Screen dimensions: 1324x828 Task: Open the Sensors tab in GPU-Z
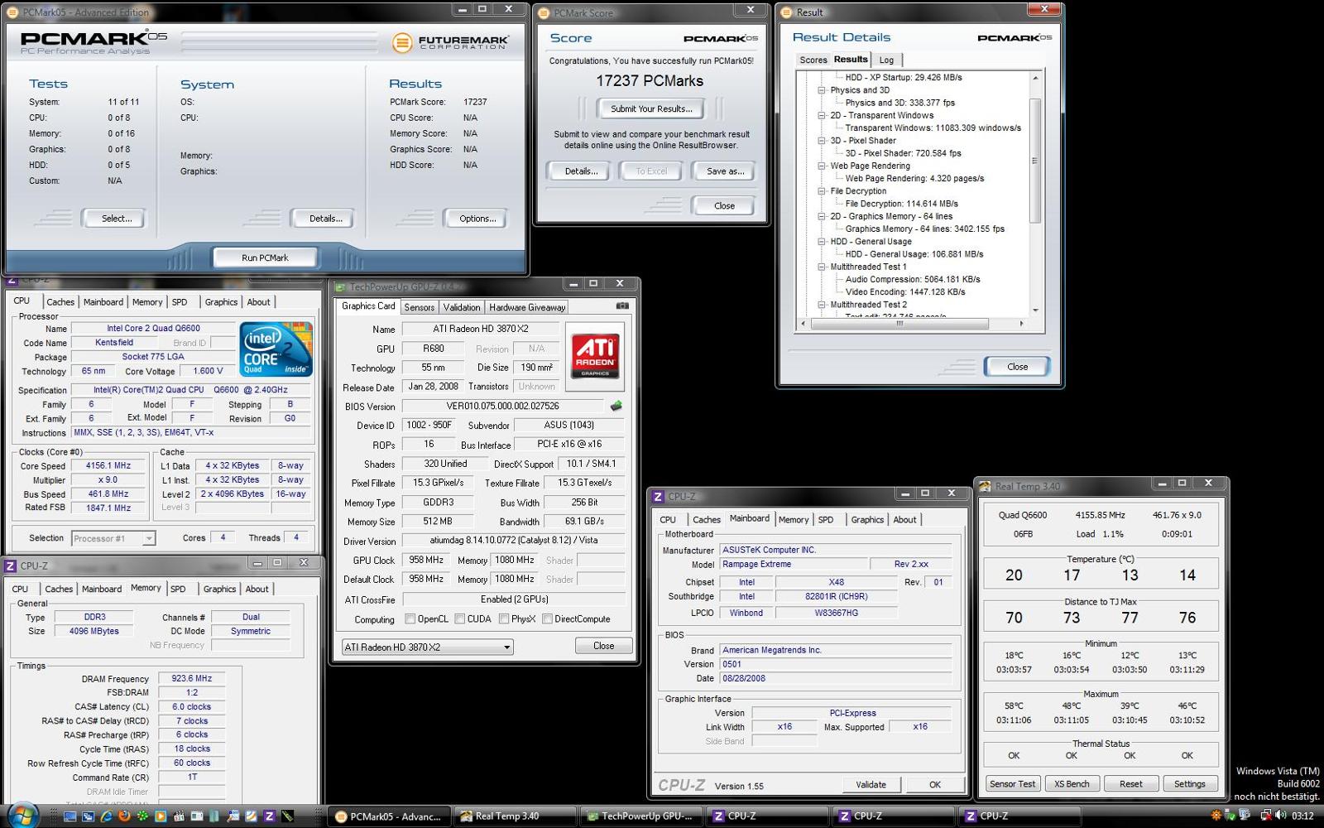click(x=419, y=307)
